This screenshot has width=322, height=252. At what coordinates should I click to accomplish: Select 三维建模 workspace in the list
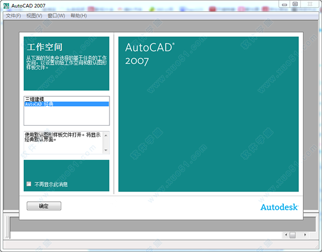[x=67, y=100]
